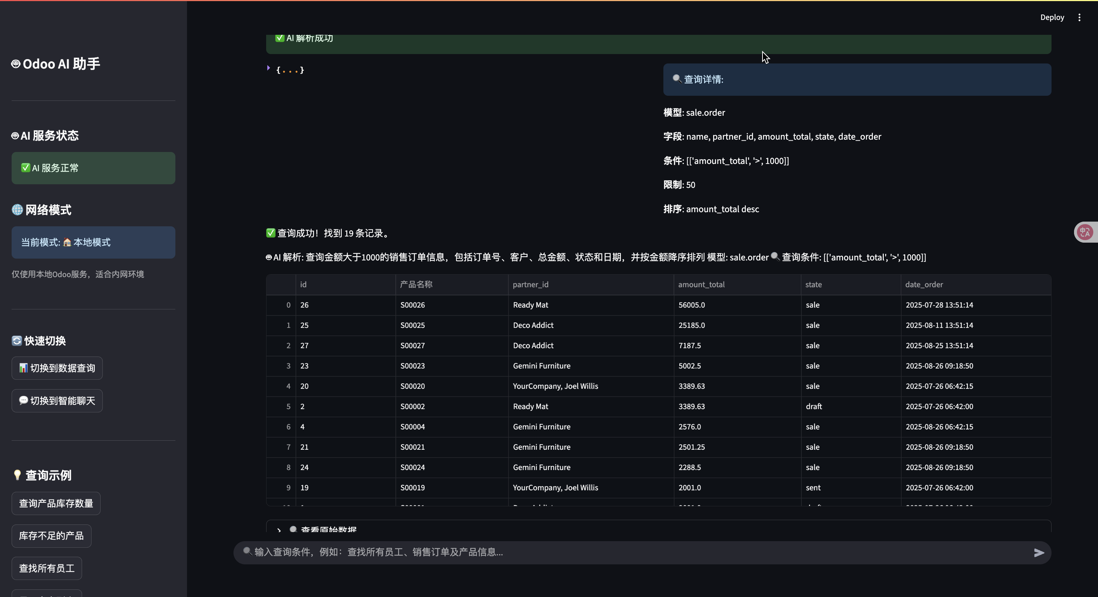Choose 查询产品库存数量 example query
Viewport: 1098px width, 597px height.
point(56,503)
